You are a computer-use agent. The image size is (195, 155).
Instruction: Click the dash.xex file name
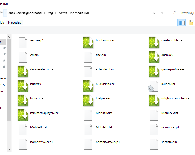pos(167,55)
